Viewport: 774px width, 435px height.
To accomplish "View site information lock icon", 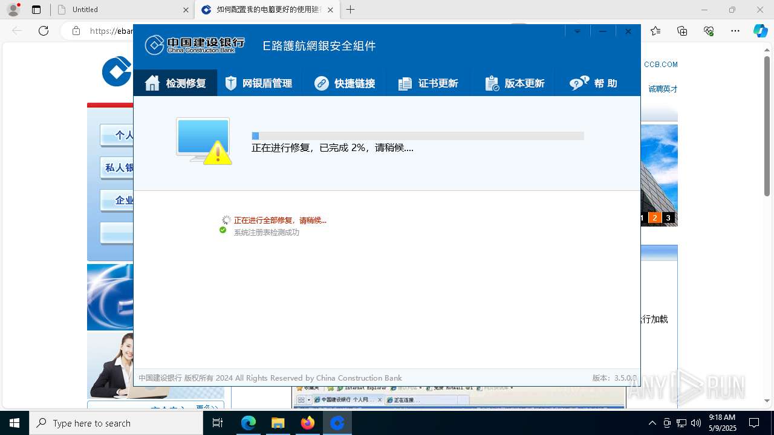I will point(76,31).
